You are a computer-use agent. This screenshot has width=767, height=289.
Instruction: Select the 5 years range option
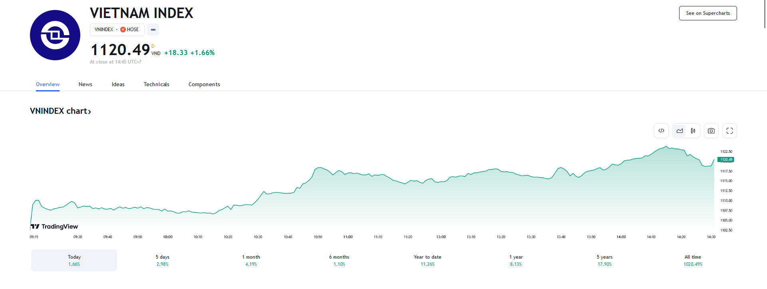coord(604,260)
